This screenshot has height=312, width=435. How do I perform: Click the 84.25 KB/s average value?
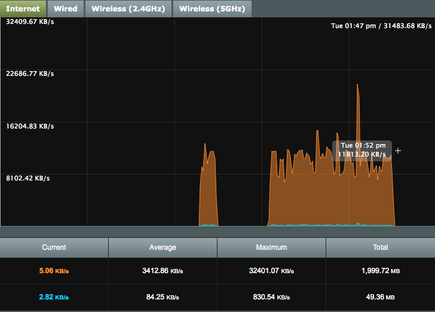163,297
